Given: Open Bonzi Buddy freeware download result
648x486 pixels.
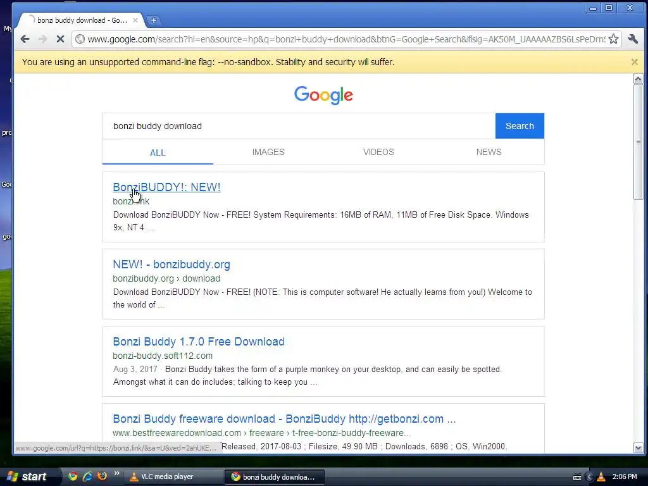Looking at the screenshot, I should tap(284, 419).
